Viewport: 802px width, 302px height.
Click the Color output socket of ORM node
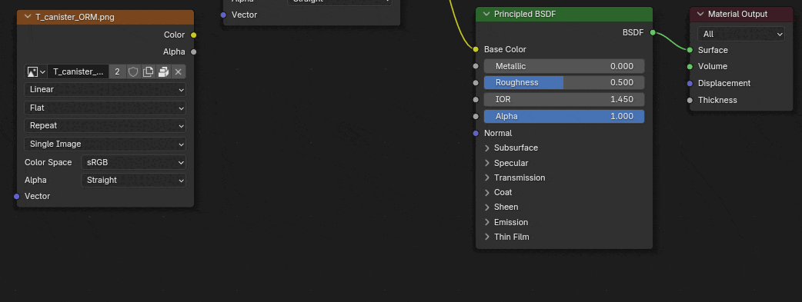click(193, 35)
